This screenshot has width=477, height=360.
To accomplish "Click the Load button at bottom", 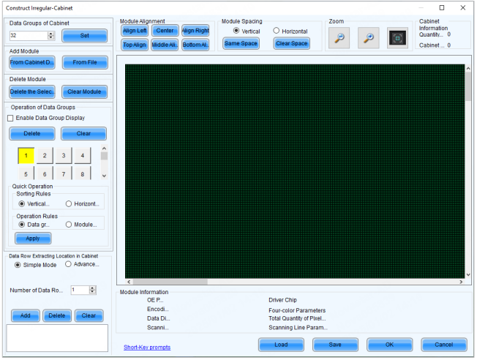I will point(281,344).
